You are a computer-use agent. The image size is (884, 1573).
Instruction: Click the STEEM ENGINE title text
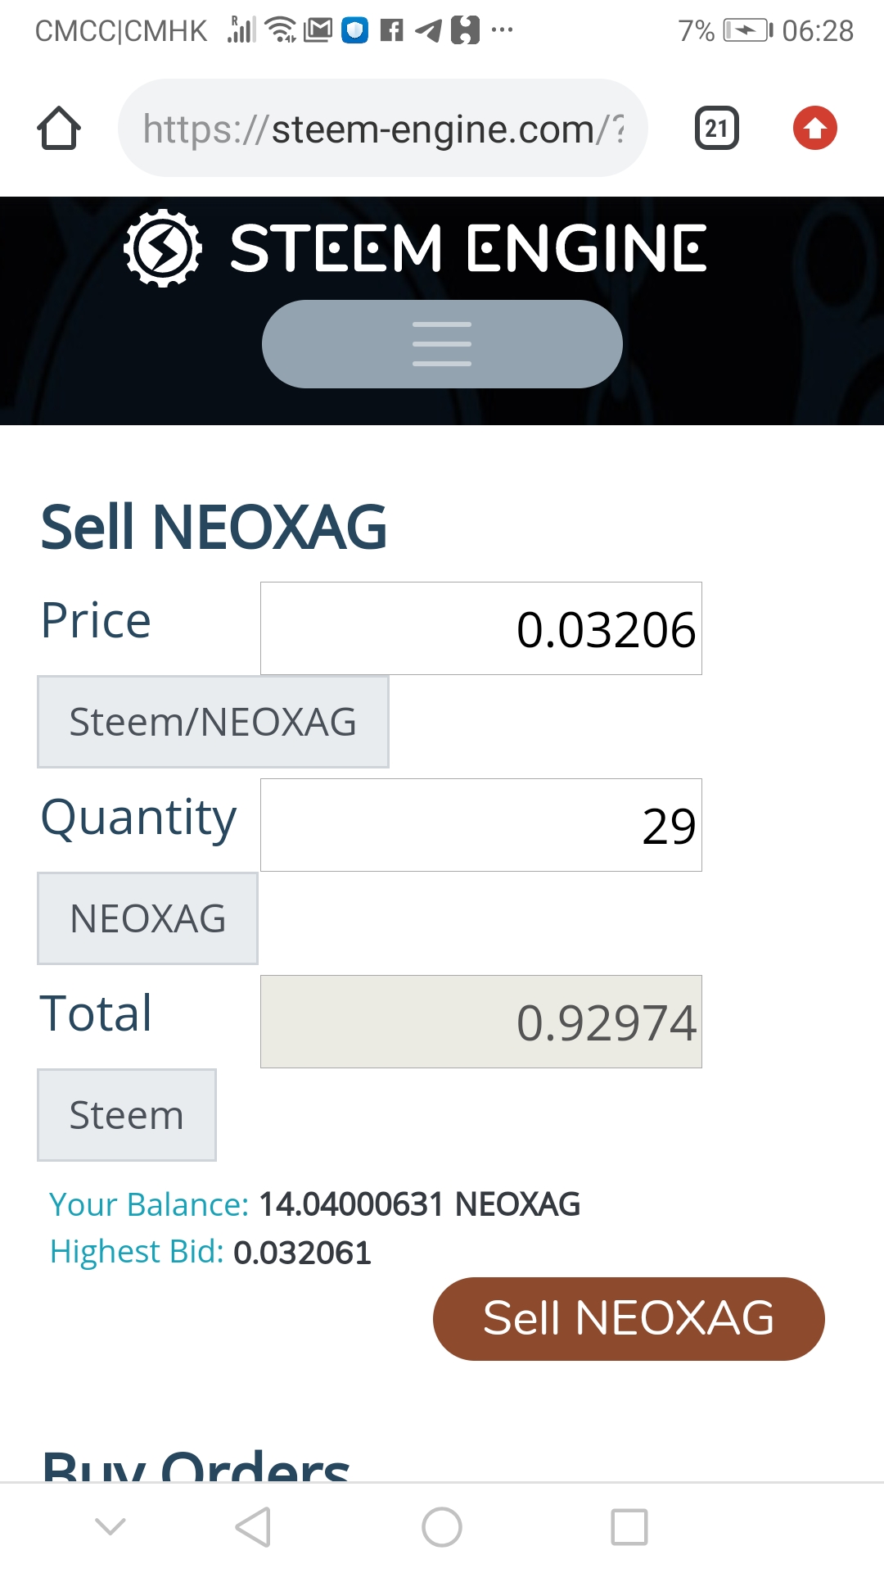pos(468,248)
